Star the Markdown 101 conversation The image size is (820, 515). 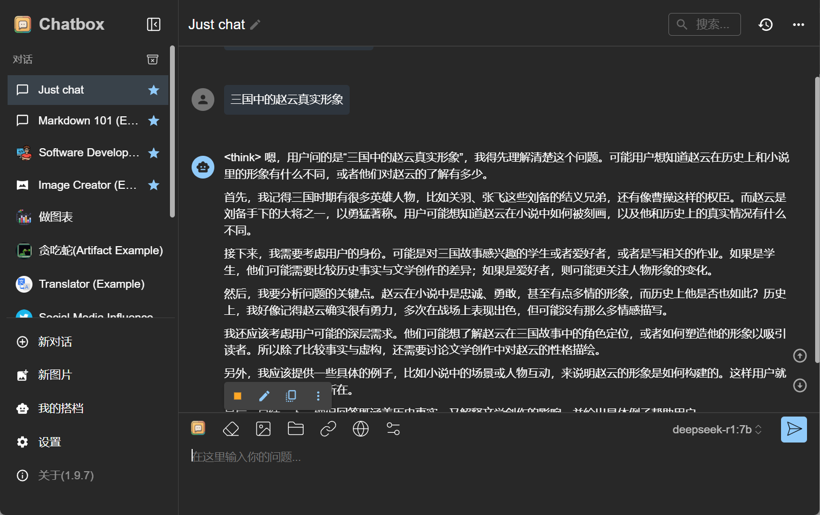coord(154,121)
